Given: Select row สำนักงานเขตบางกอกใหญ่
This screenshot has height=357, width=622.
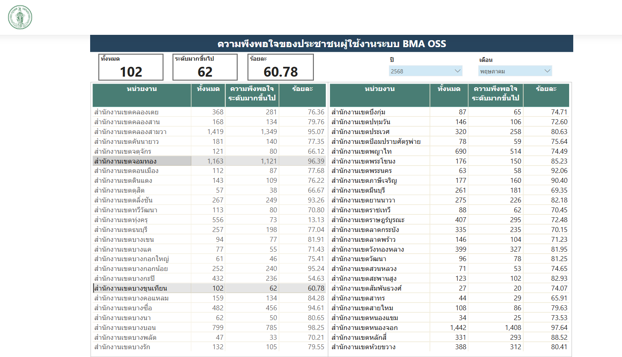Looking at the screenshot, I should click(x=209, y=259).
